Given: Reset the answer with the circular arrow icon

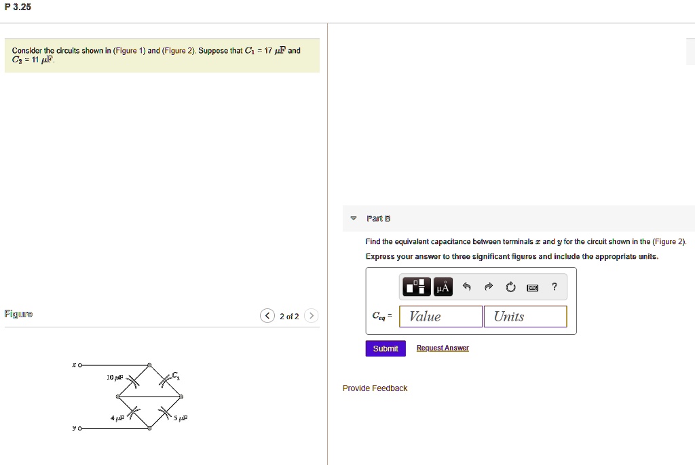Looking at the screenshot, I should click(510, 286).
